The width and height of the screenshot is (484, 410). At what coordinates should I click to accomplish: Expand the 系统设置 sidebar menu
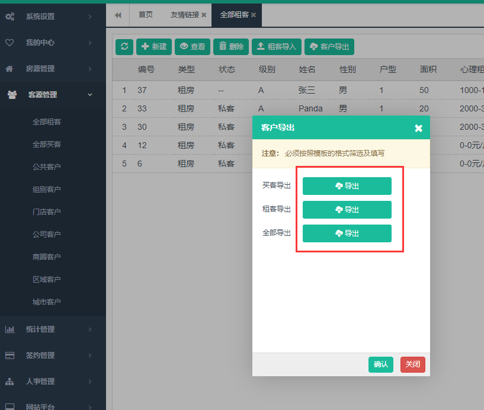[53, 17]
